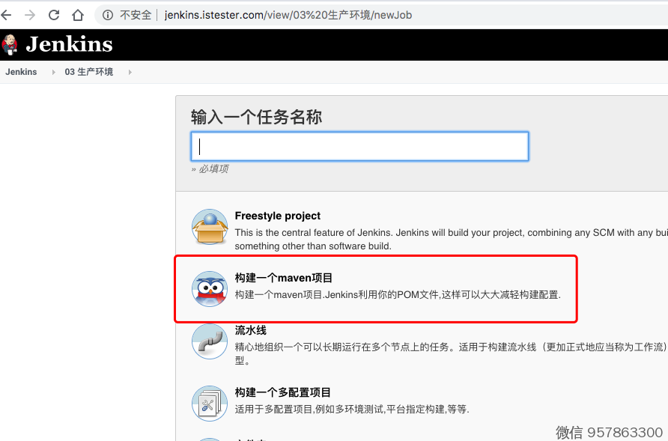Screen dimensions: 668x441
Task: Click the browser back arrow
Action: point(7,15)
